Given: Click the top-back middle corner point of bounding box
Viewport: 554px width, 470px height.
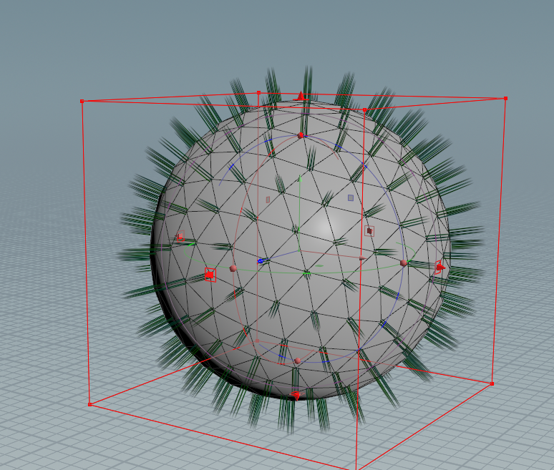Looking at the screenshot, I should (258, 92).
